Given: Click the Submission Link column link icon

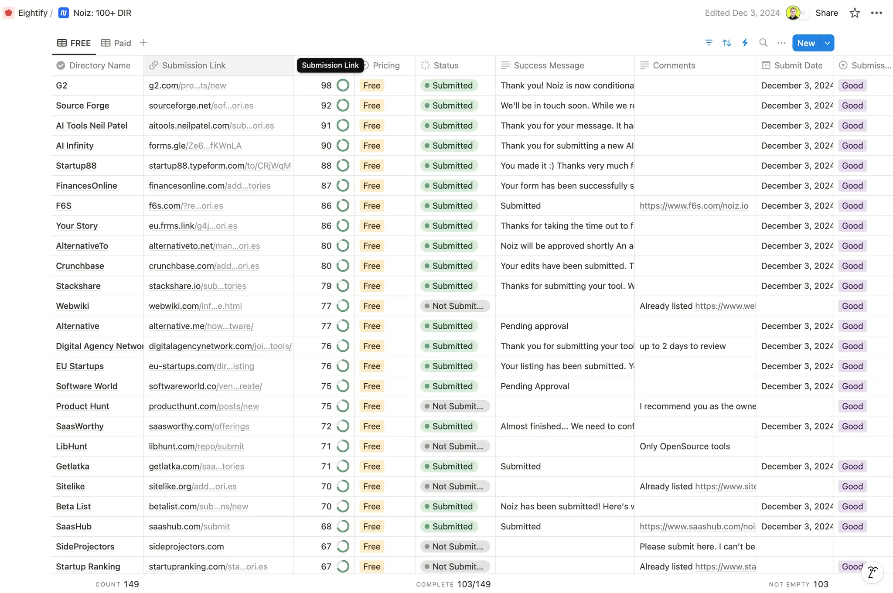Looking at the screenshot, I should [153, 65].
